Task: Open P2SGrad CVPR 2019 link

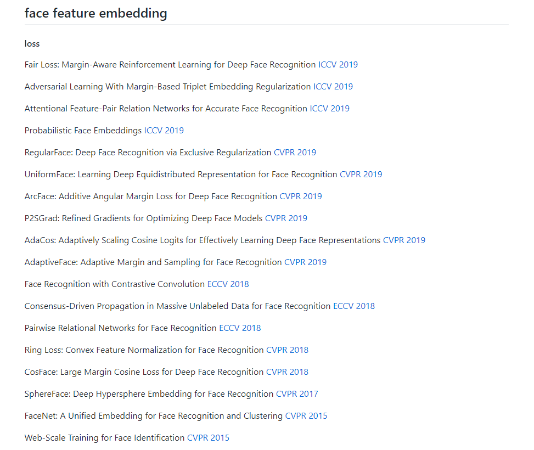Action: (286, 218)
